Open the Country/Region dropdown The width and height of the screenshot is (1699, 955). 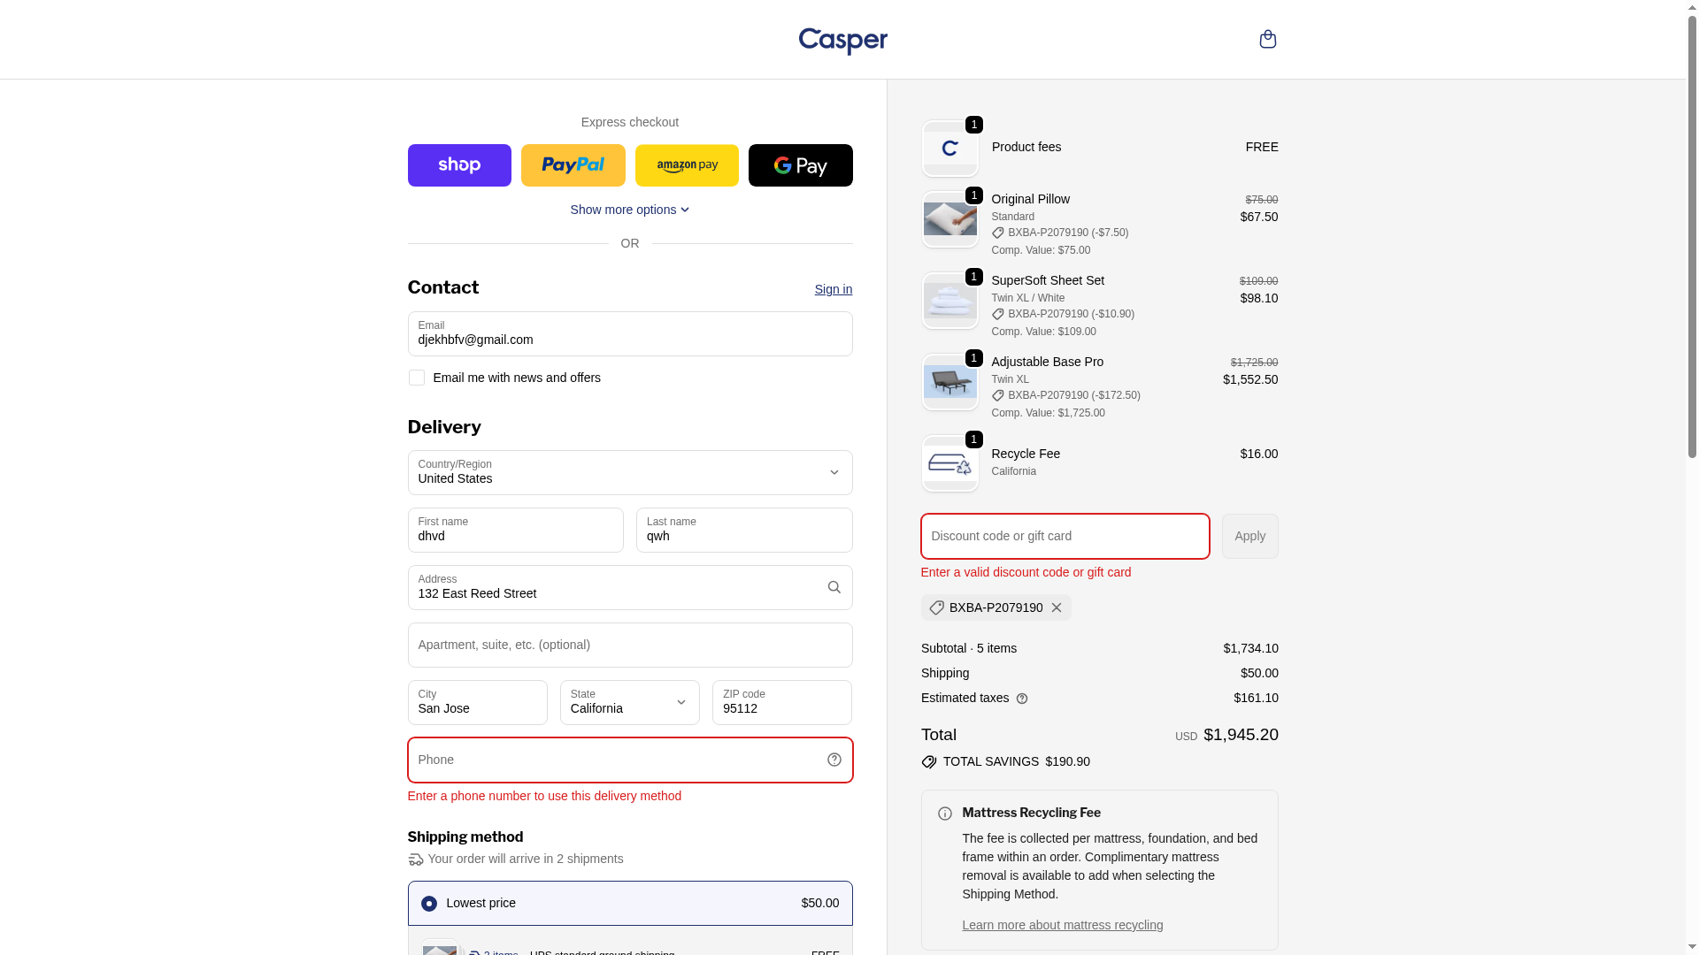pos(629,472)
